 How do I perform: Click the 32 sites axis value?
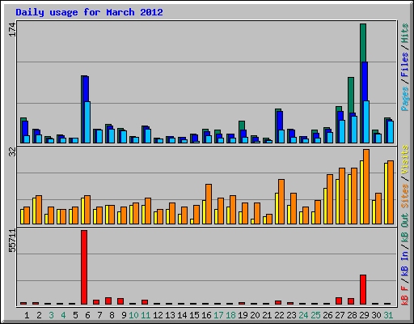[12, 152]
